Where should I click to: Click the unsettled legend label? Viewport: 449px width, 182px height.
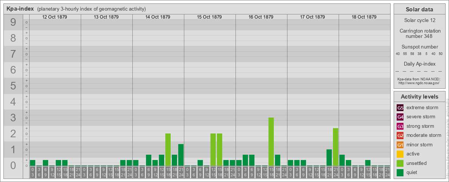point(417,163)
